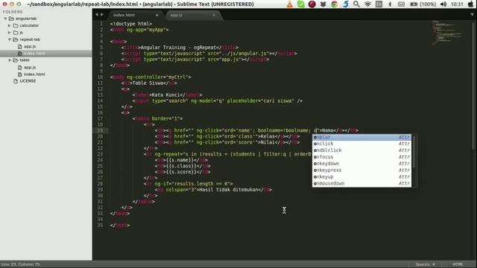The height and width of the screenshot is (268, 477).
Task: Click the minimap code preview
Action: pos(446,33)
